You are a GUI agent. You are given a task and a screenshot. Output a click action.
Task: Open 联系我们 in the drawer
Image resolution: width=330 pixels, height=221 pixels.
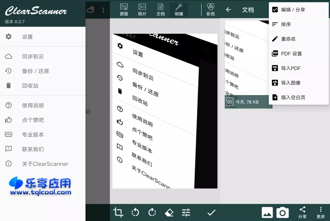click(43, 149)
